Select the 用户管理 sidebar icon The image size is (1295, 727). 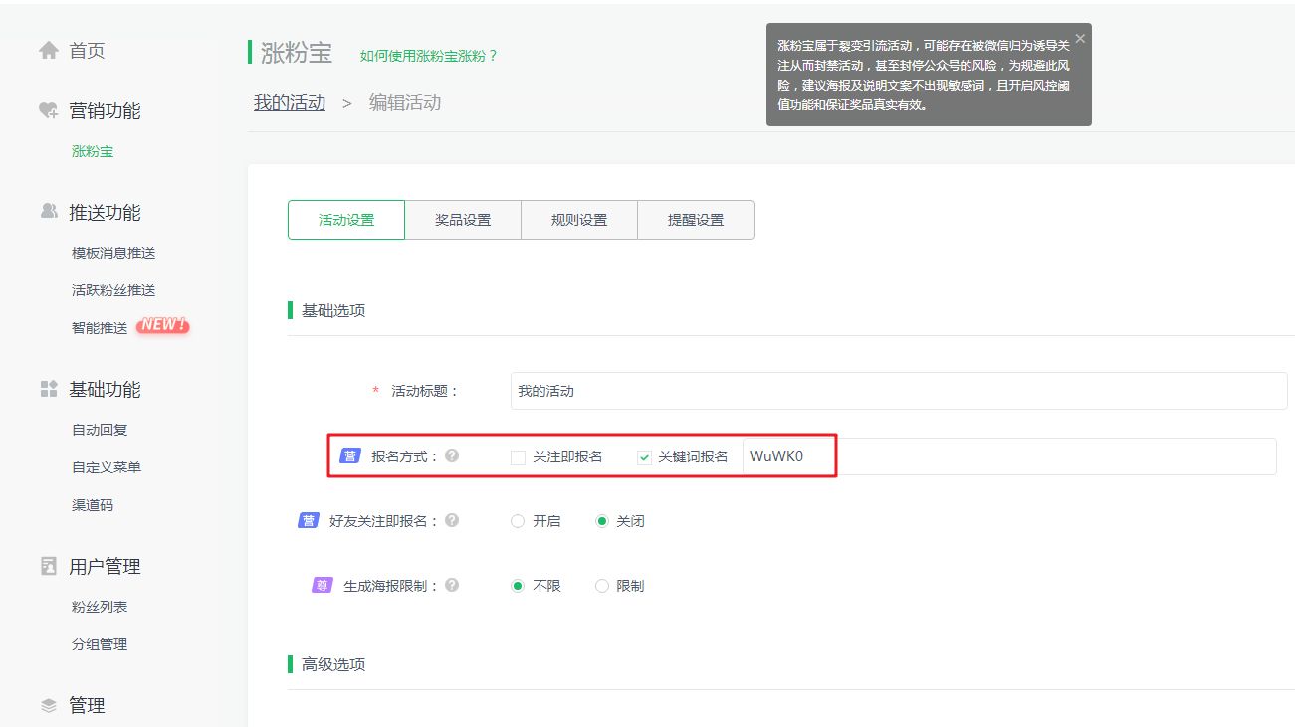[47, 565]
